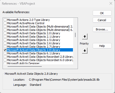Dismiss dialog using Cancel button
Image resolution: width=115 pixels, height=93 pixels.
[102, 20]
